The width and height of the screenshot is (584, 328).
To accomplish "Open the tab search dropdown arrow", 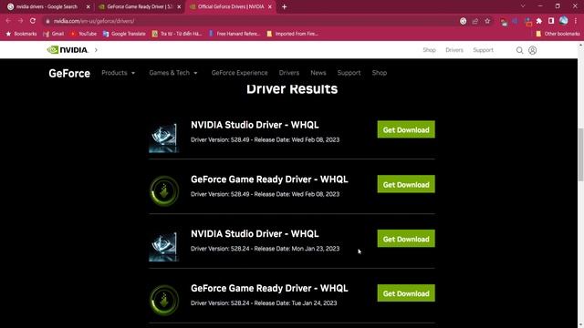I will coord(523,6).
